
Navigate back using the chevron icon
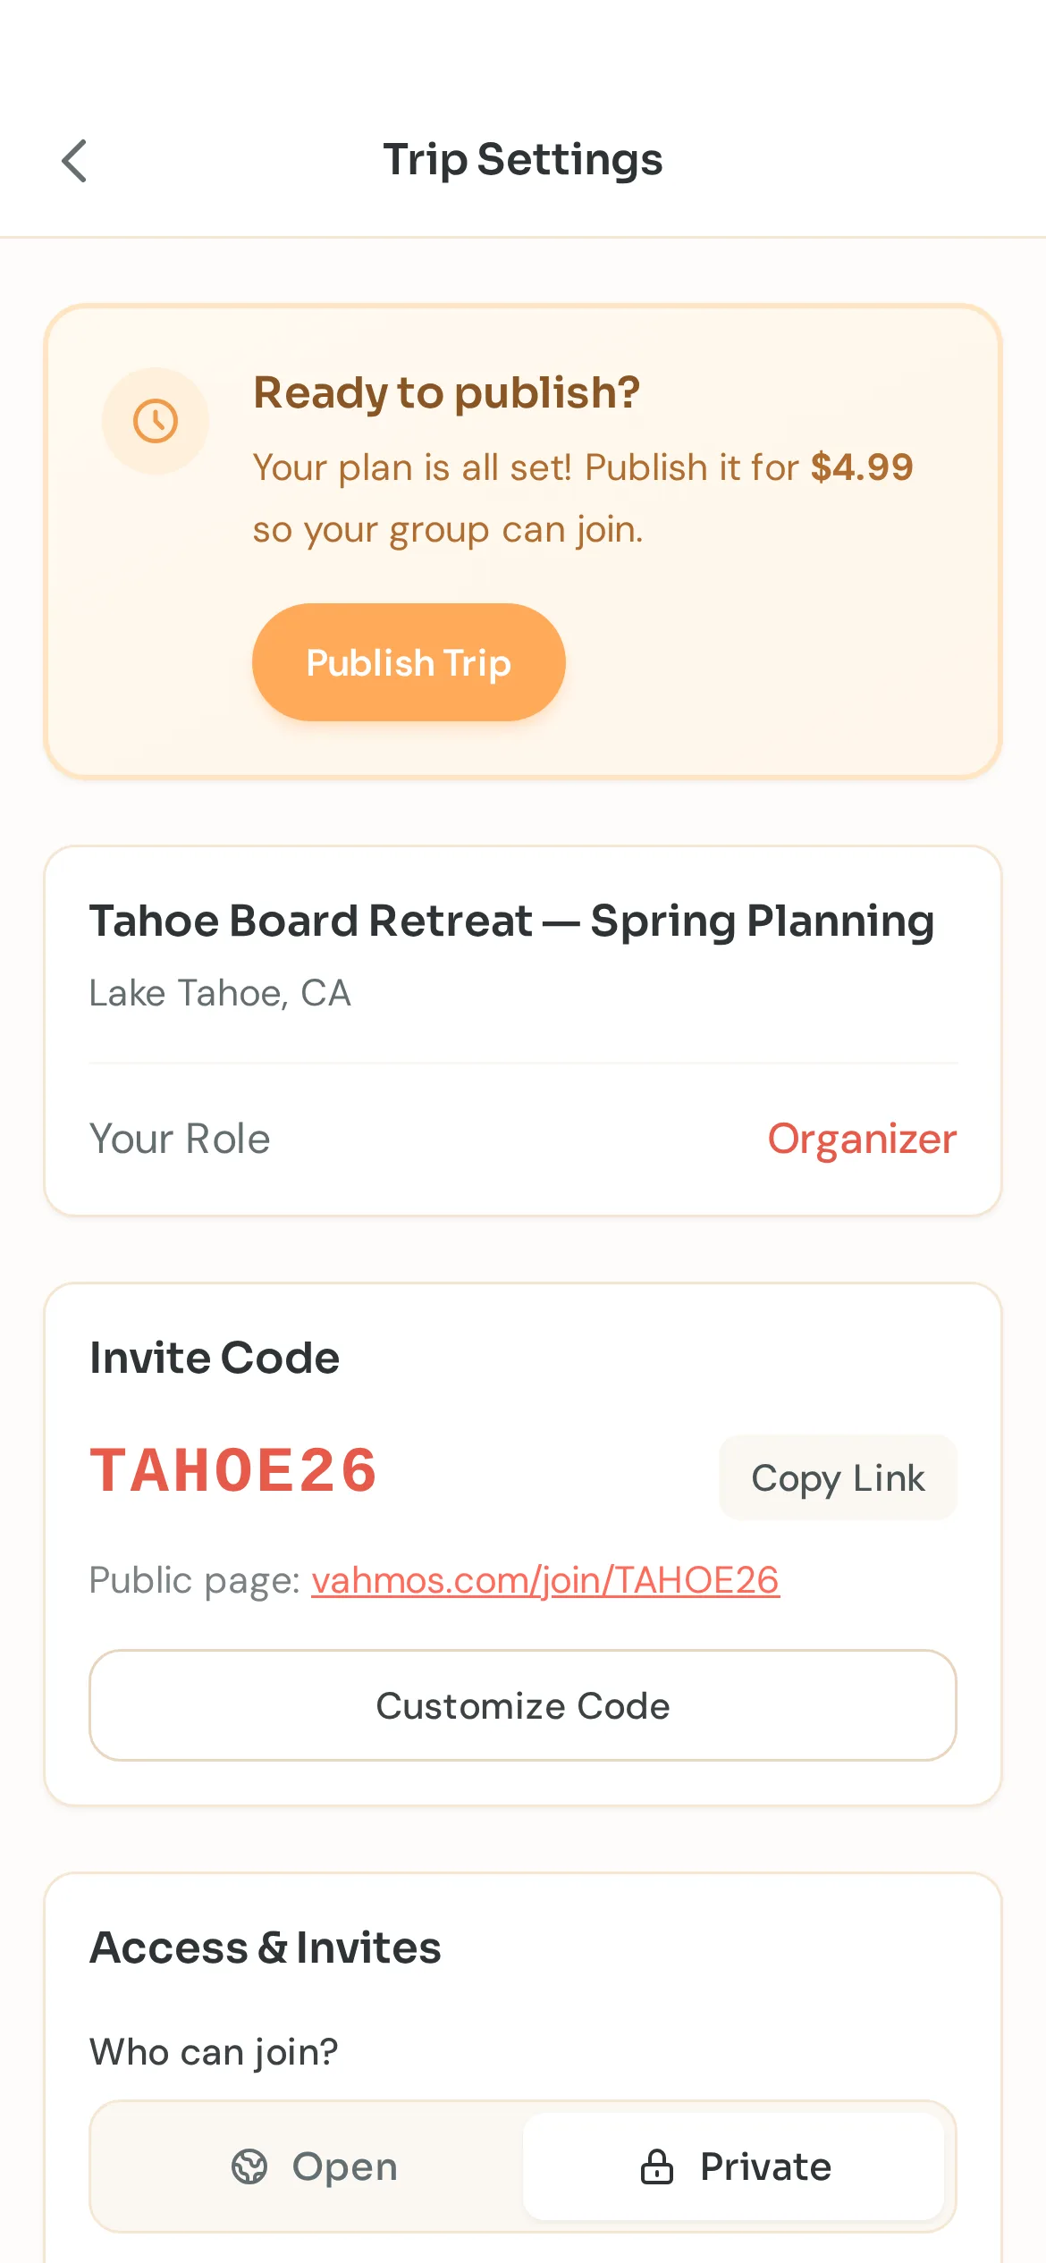click(75, 161)
